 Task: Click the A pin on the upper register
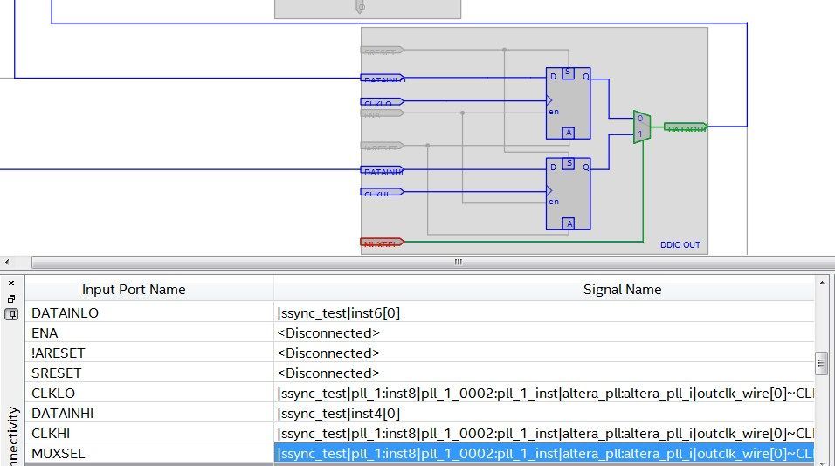coord(569,133)
